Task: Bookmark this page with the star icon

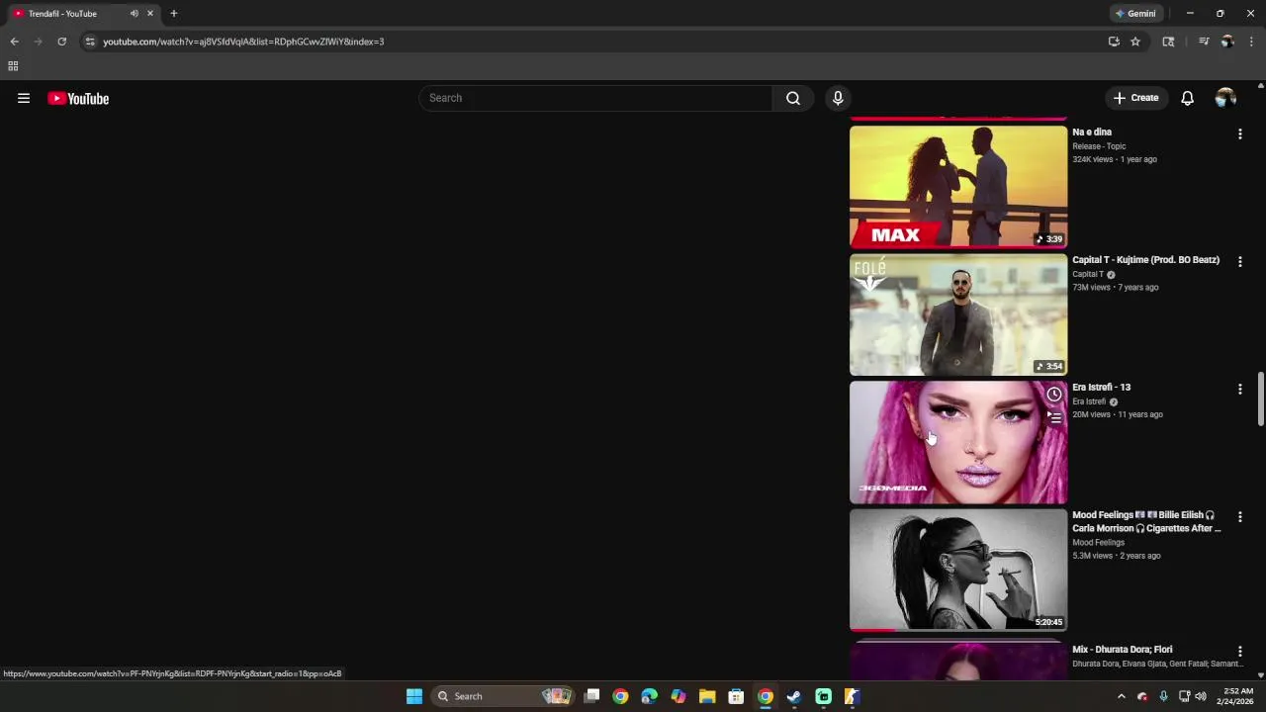Action: coord(1135,42)
